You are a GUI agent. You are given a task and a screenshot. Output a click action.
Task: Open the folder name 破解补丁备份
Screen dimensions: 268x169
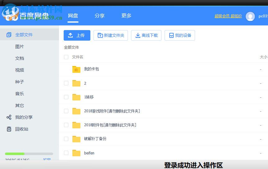click(95, 139)
